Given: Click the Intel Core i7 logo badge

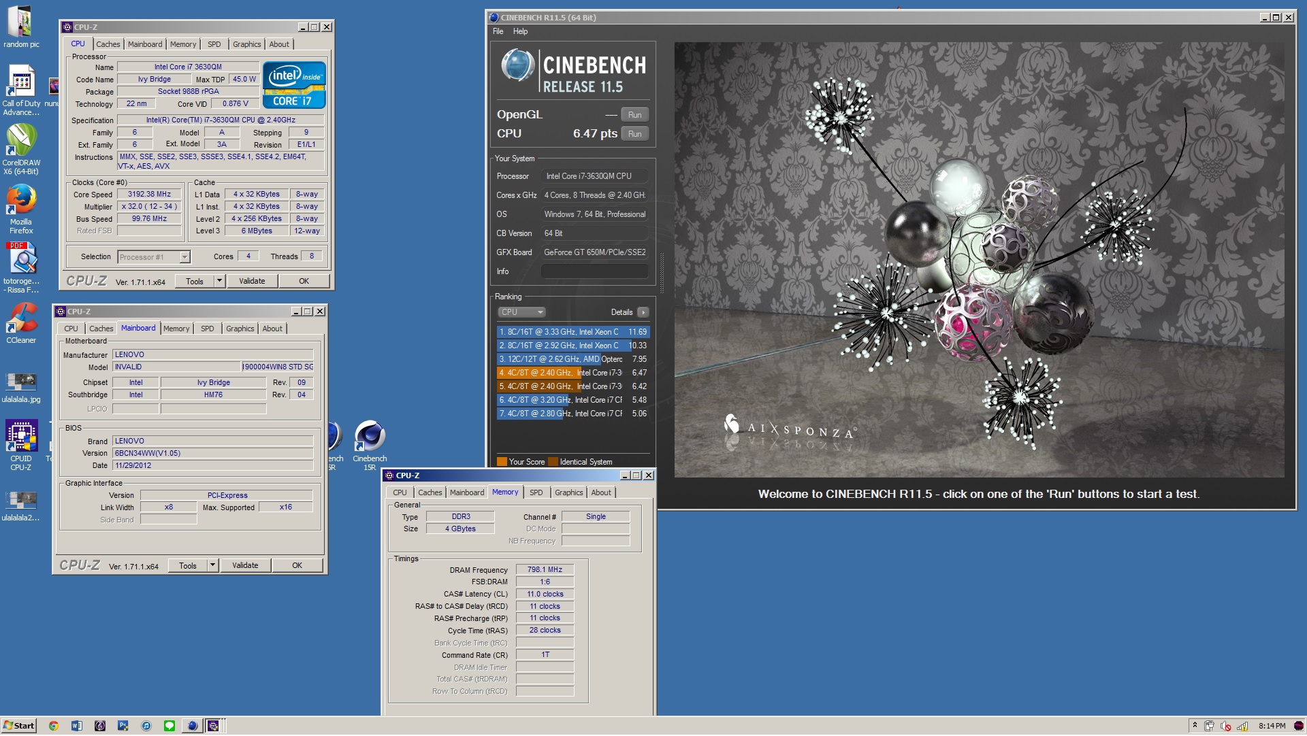Looking at the screenshot, I should (x=294, y=85).
